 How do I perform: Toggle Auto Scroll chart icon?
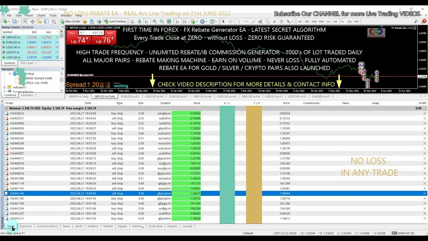pyautogui.click(x=178, y=21)
